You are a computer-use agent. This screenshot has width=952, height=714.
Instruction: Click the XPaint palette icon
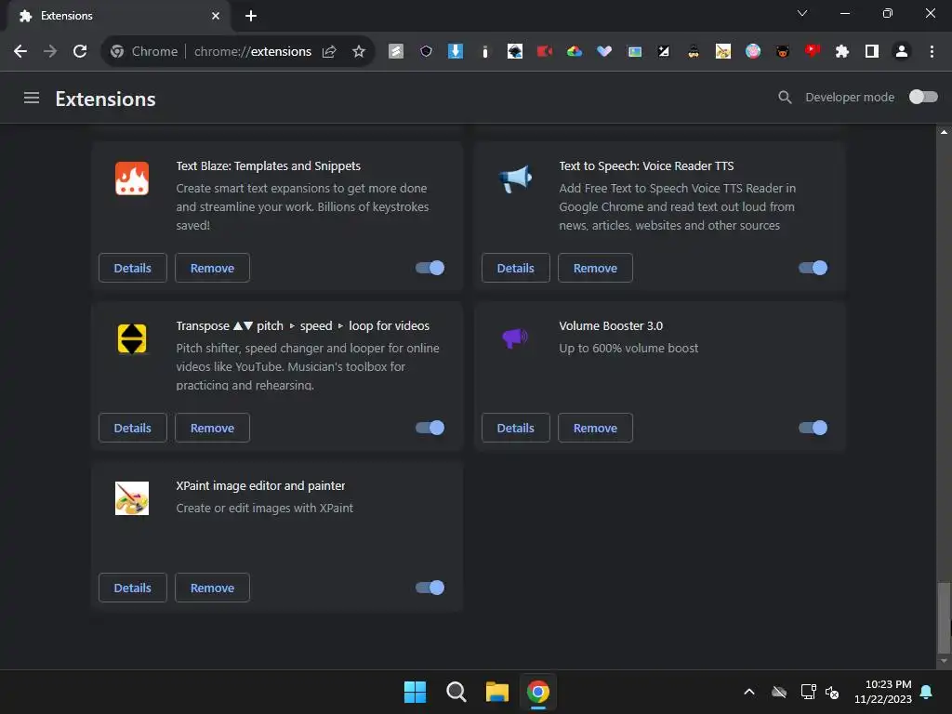click(x=132, y=498)
